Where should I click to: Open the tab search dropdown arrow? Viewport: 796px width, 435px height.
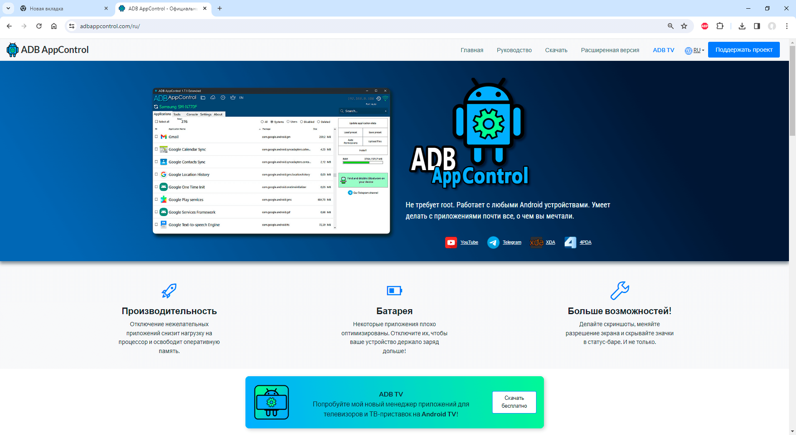(x=8, y=8)
